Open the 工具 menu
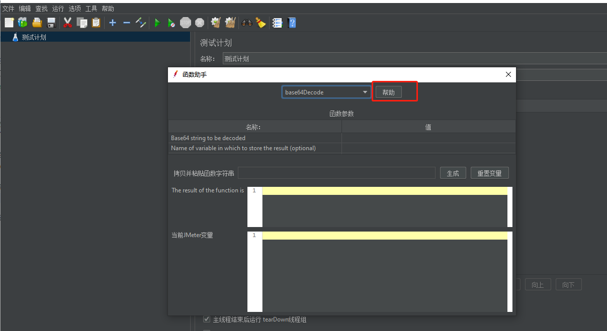This screenshot has width=607, height=331. click(91, 9)
